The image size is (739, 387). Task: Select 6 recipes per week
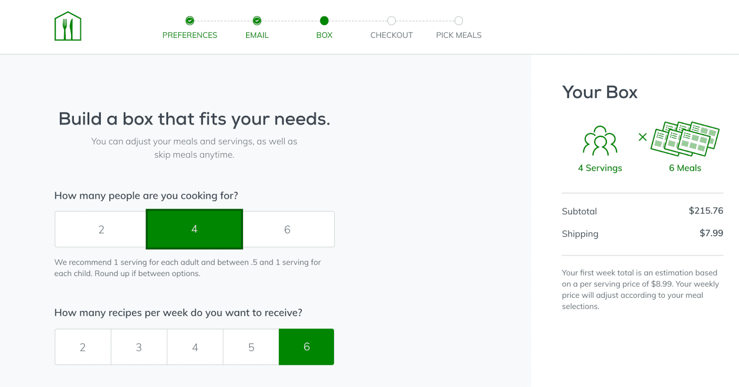coord(307,347)
